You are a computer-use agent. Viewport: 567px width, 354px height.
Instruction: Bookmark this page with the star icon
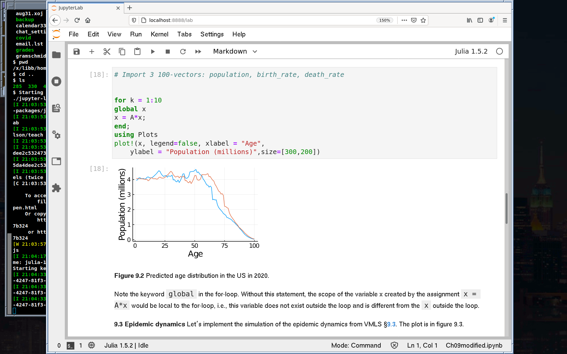tap(423, 20)
